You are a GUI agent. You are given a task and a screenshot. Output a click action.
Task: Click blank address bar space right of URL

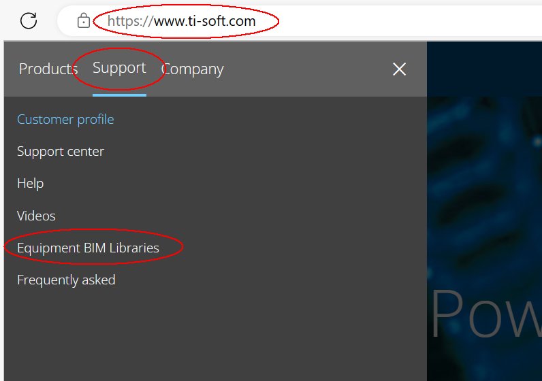[x=409, y=21]
